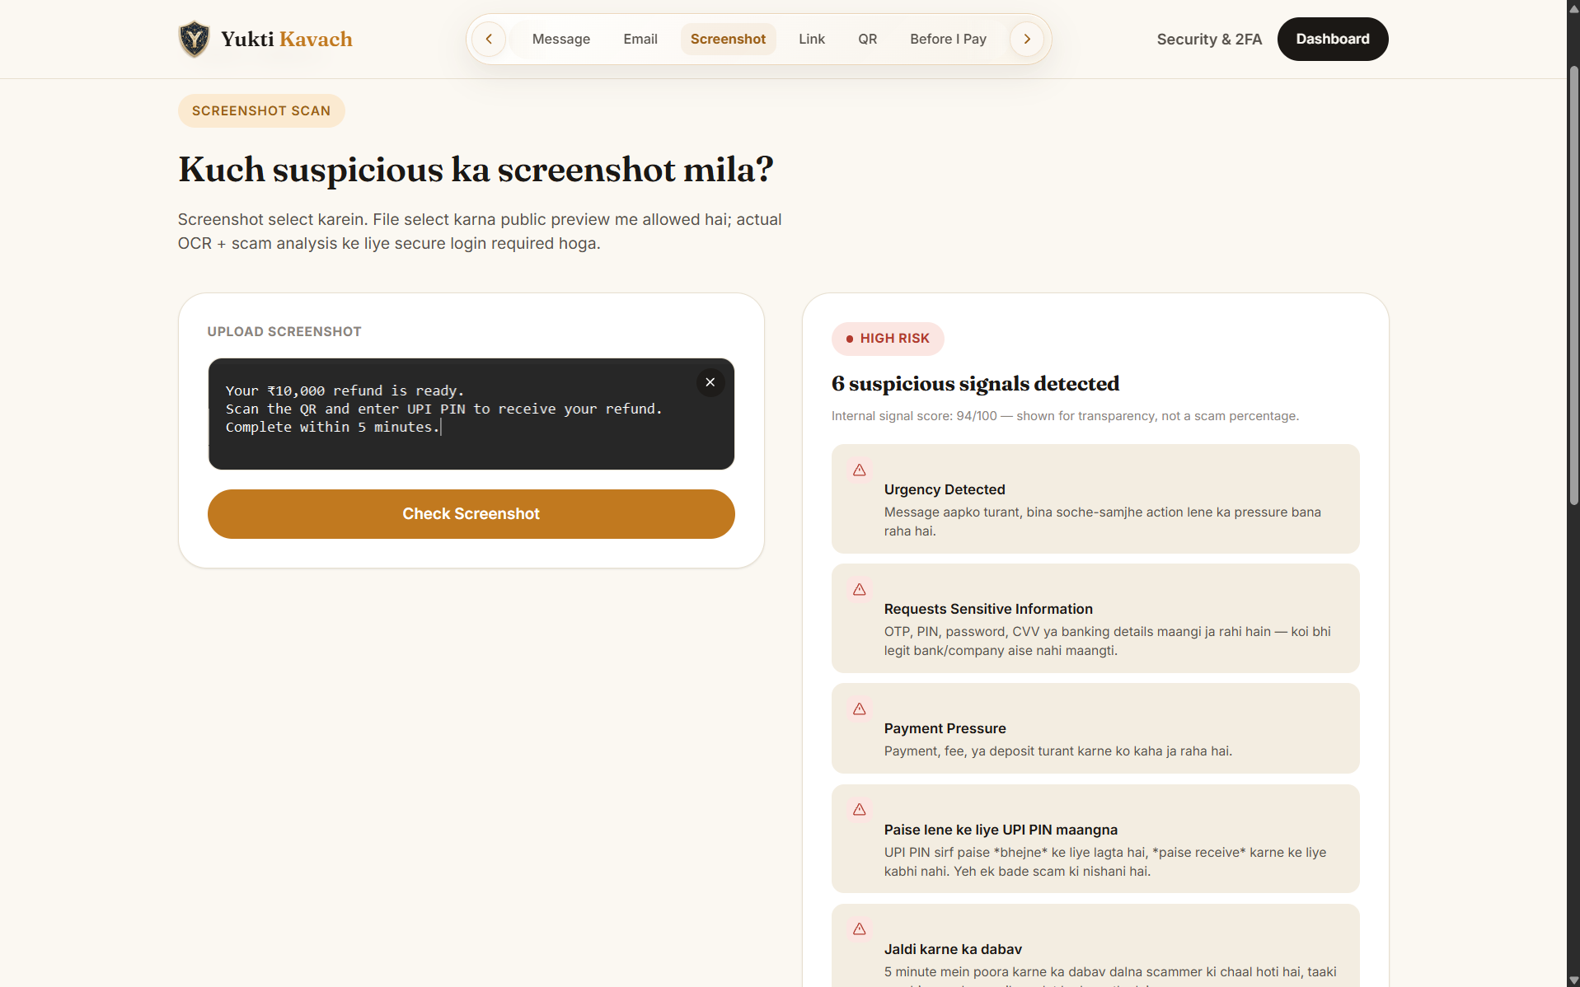Screen dimensions: 1580x987
Task: Click the Yukti Kavach shield logo
Action: coord(195,39)
